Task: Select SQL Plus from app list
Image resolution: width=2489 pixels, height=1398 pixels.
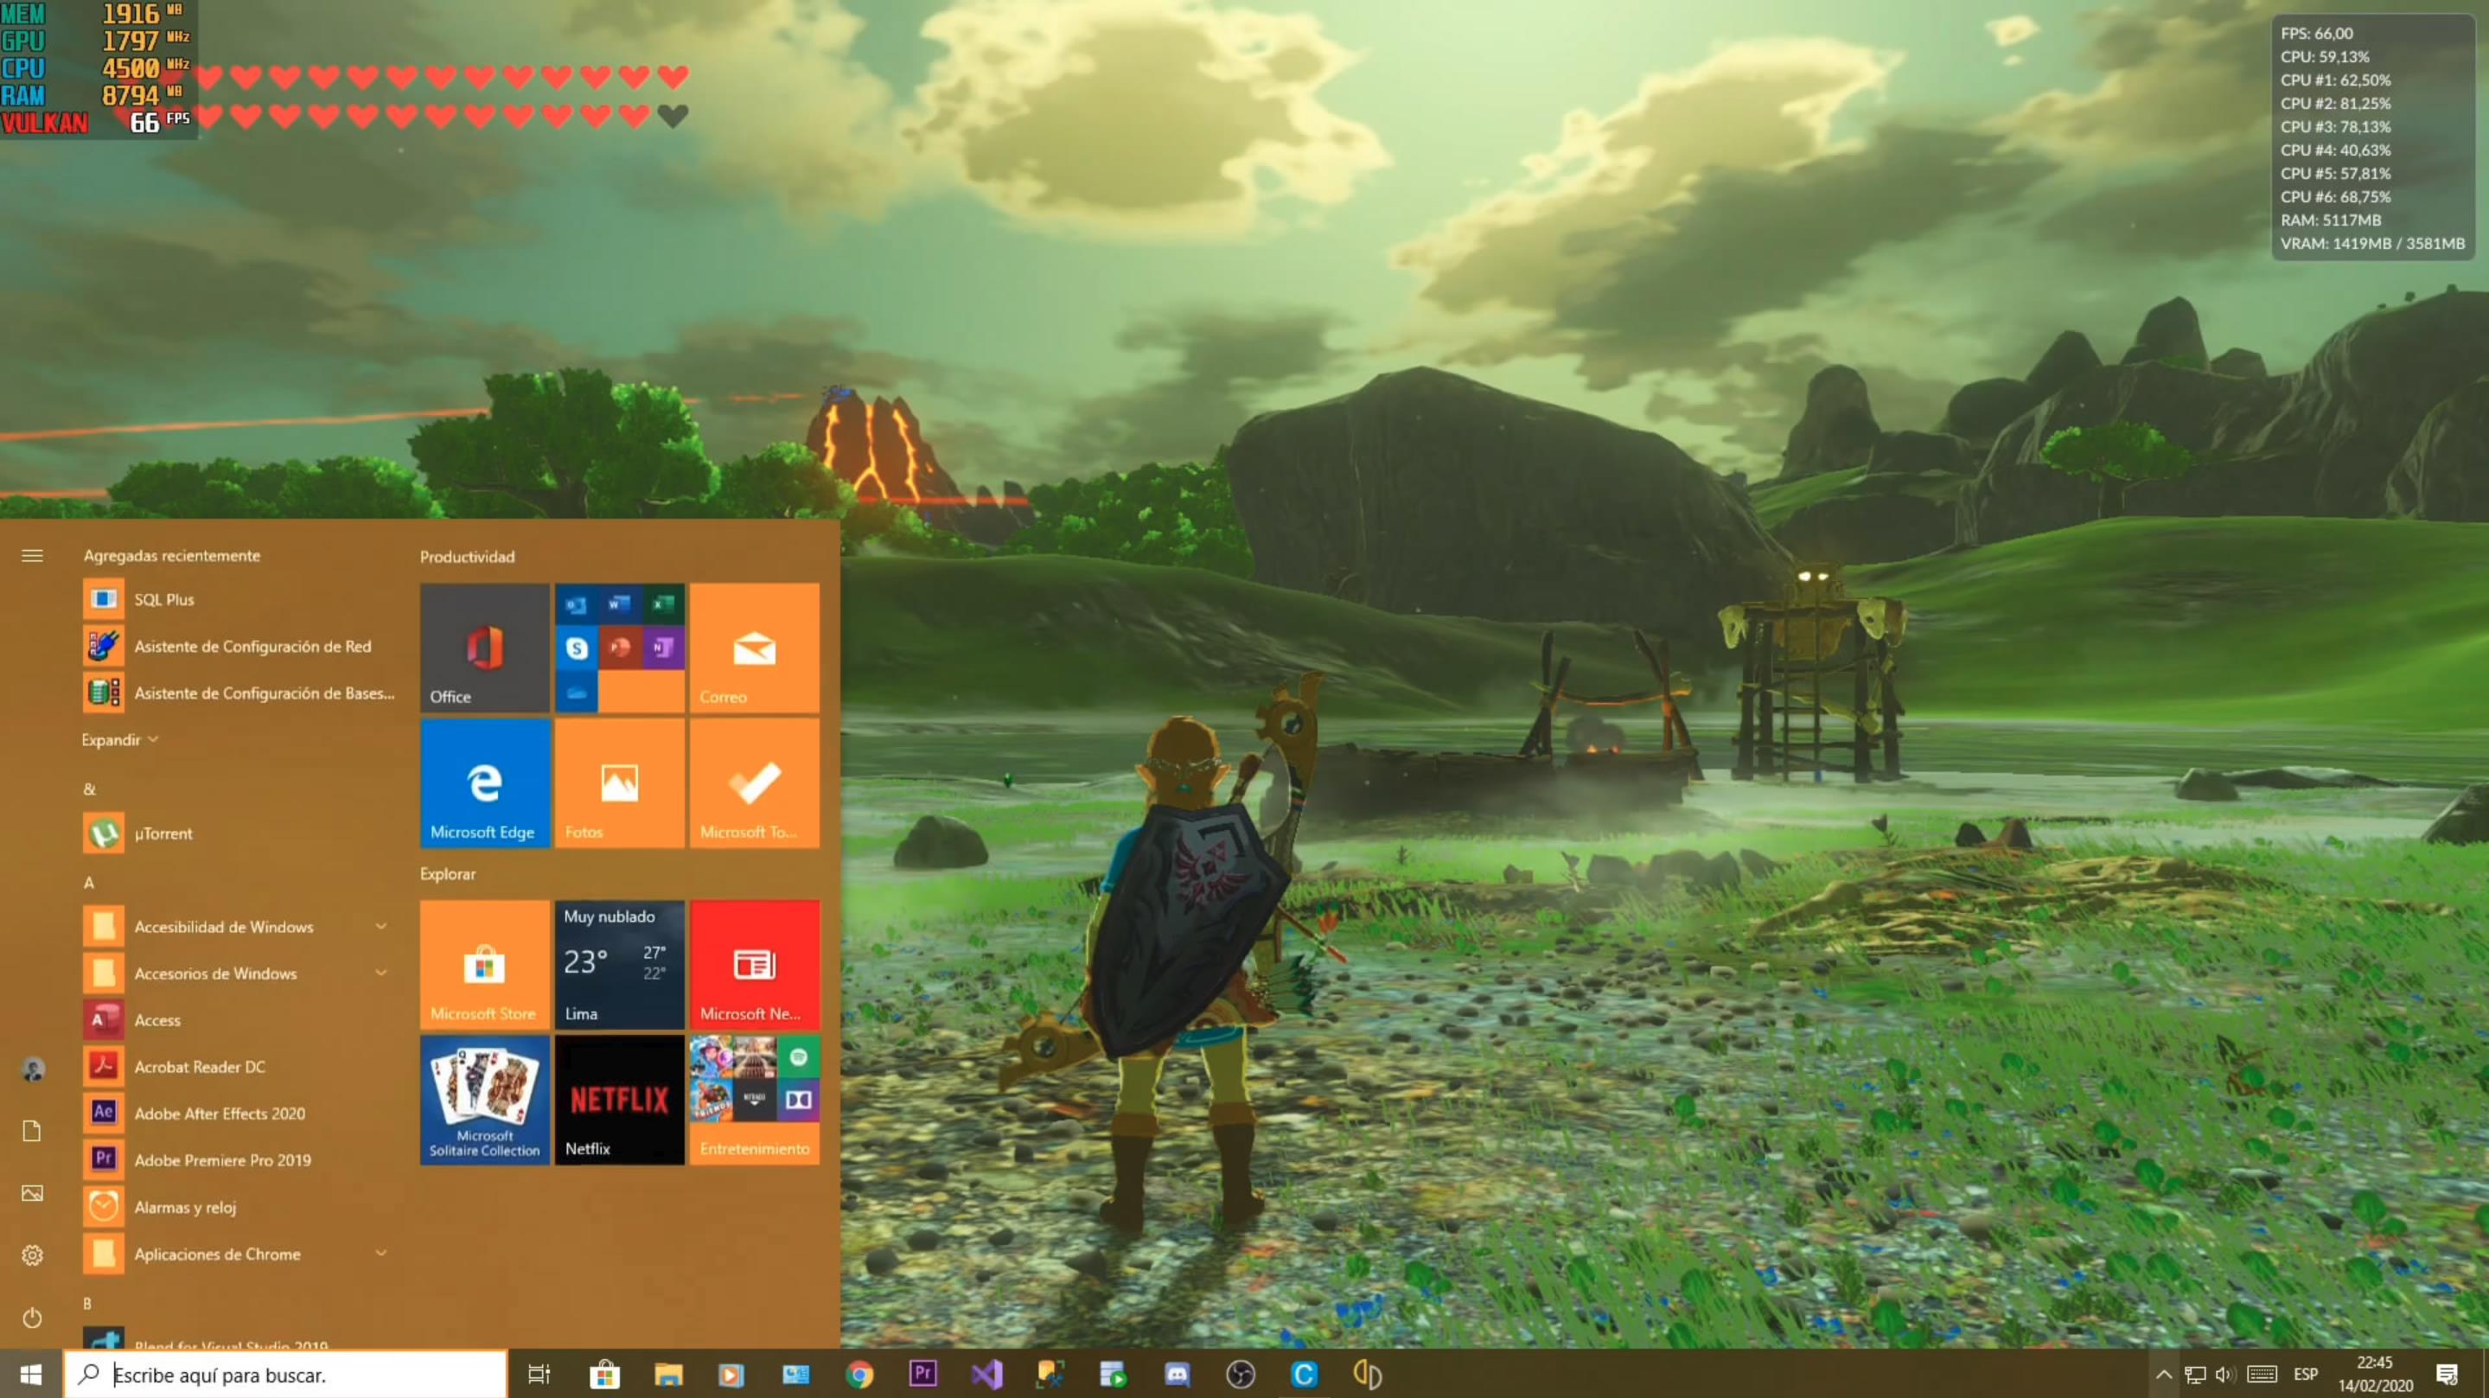Action: click(x=163, y=599)
